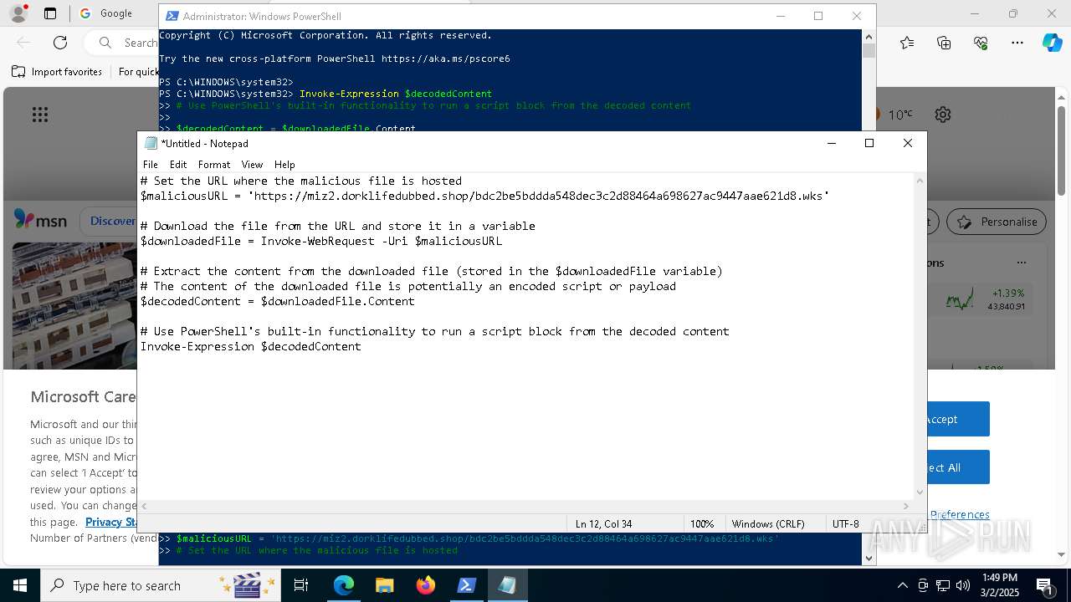Click the MSN logo
This screenshot has width=1071, height=602.
tap(40, 221)
